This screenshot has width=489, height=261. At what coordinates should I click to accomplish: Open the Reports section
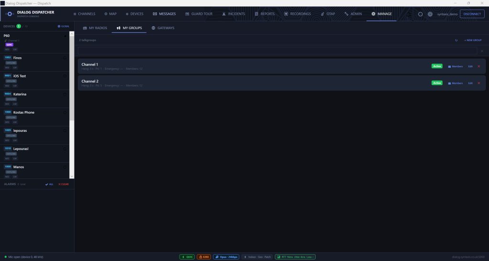[x=265, y=14]
